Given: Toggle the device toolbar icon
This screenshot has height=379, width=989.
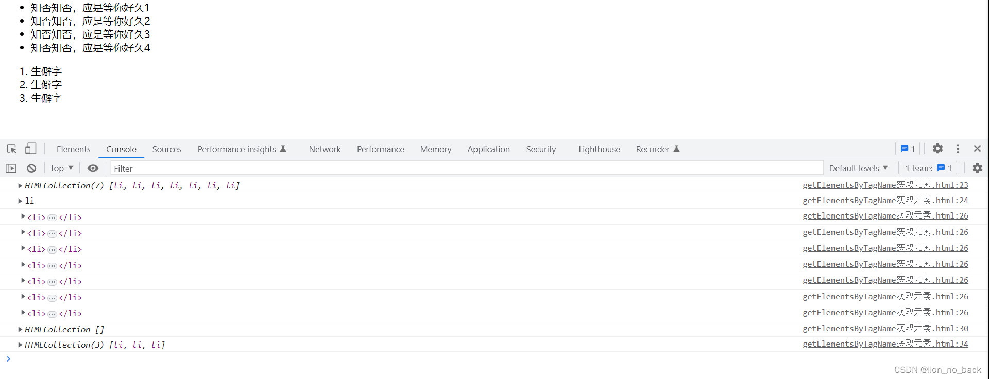Looking at the screenshot, I should (31, 149).
